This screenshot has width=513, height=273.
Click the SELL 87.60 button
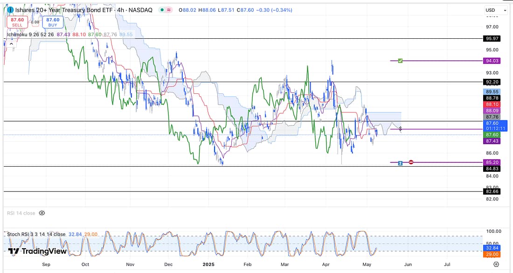tap(17, 22)
